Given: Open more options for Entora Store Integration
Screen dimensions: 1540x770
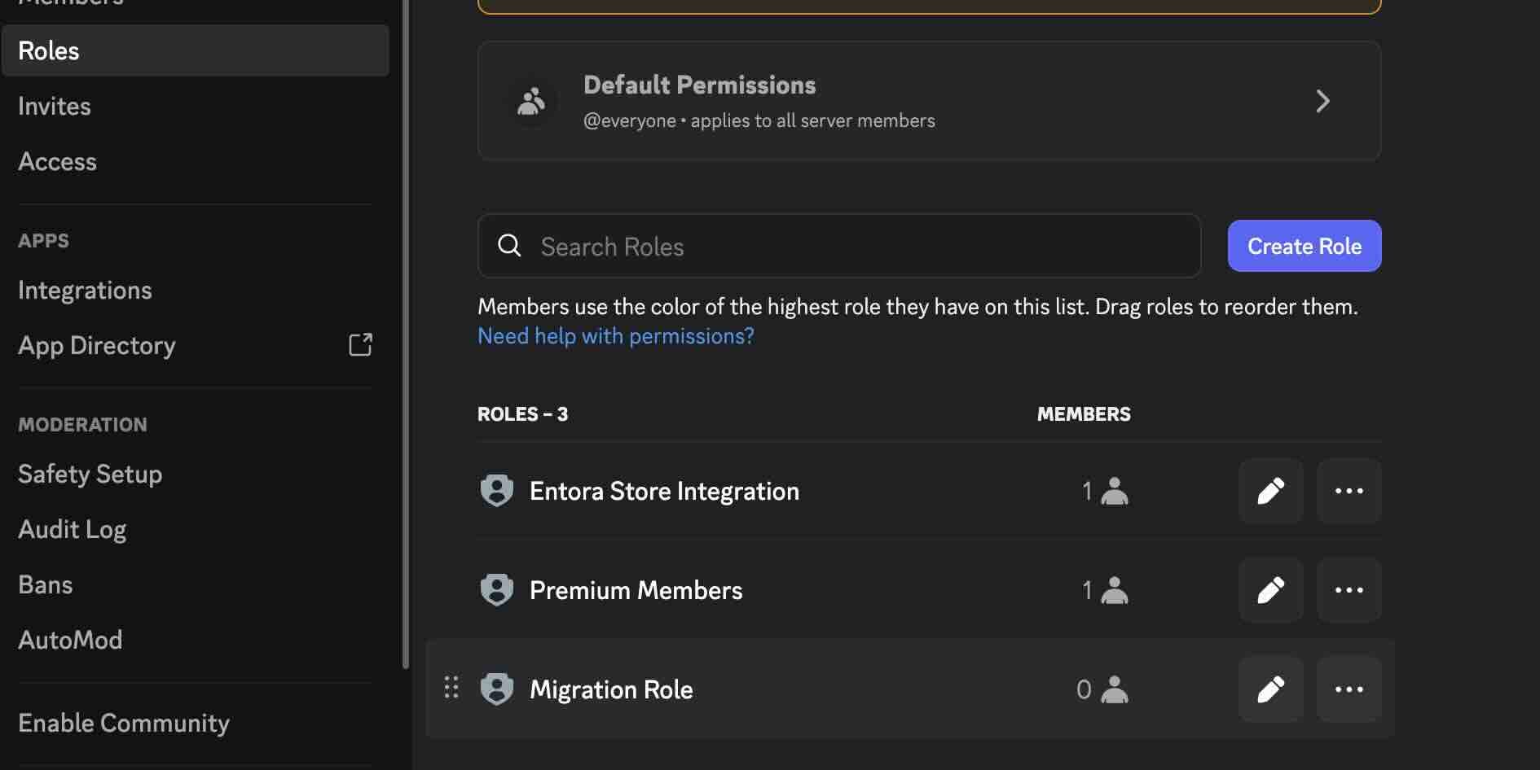Looking at the screenshot, I should tap(1348, 491).
